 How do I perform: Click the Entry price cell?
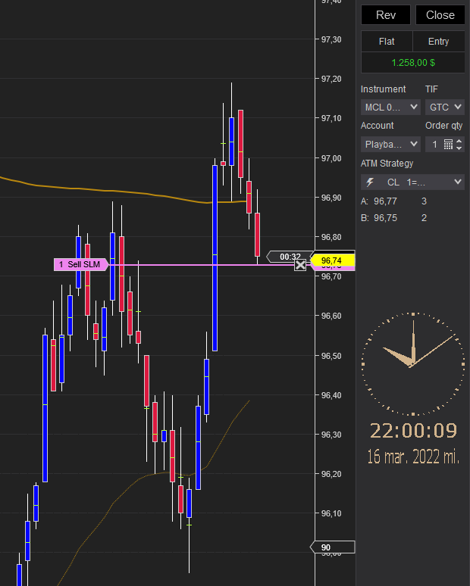pos(439,42)
